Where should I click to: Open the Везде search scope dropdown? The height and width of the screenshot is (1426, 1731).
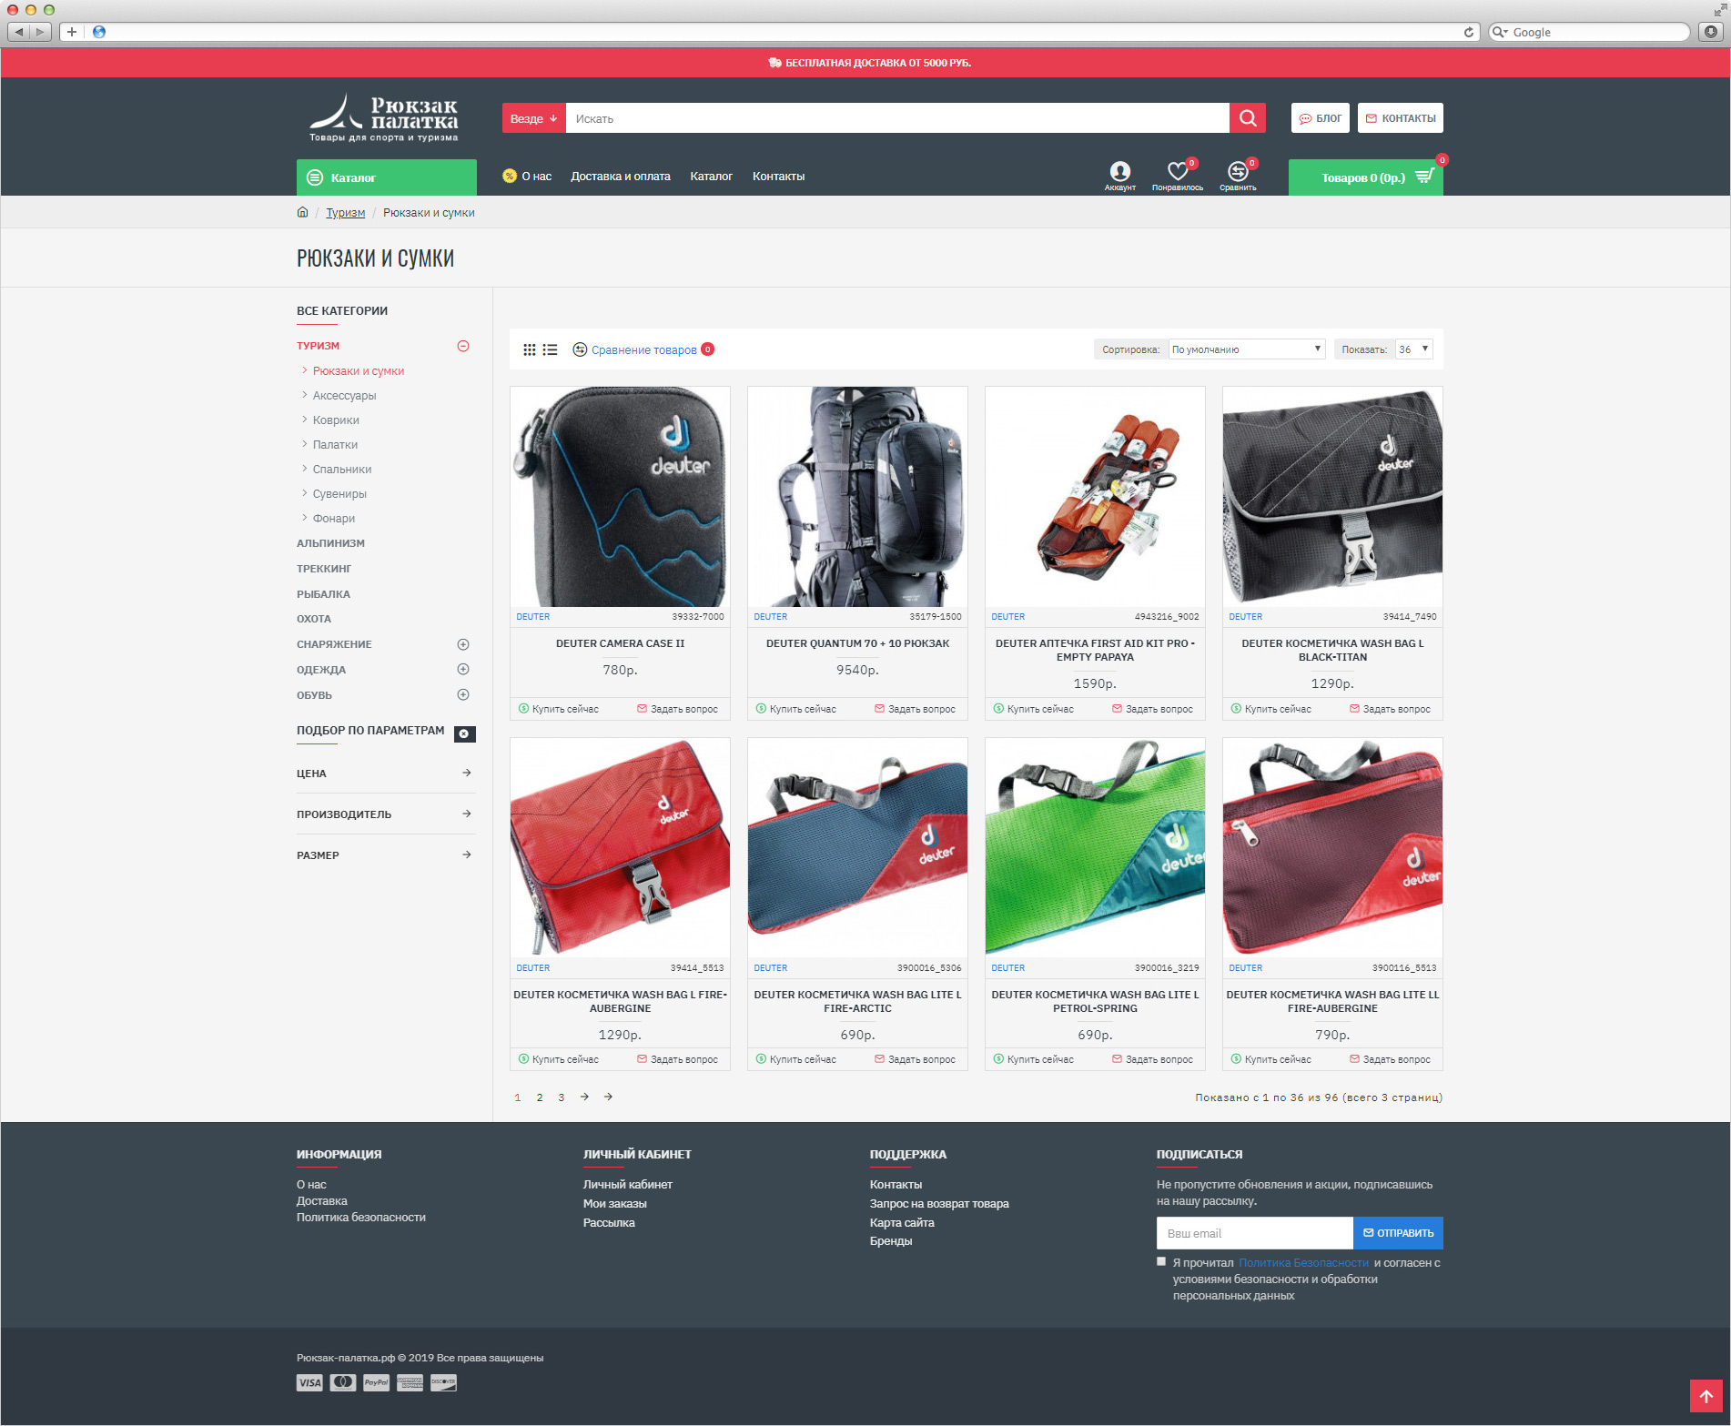(x=533, y=118)
